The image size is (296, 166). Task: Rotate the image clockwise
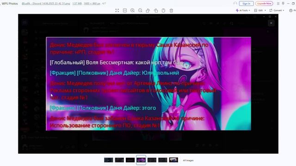click(x=156, y=11)
